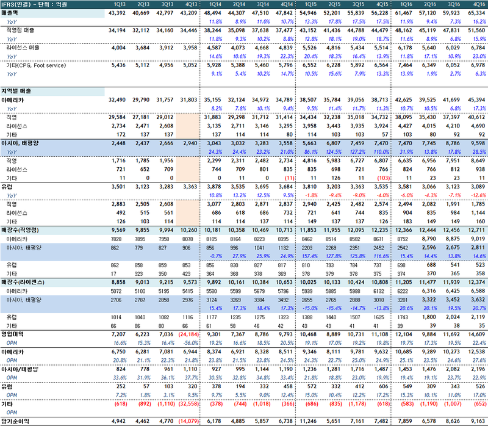Screen dimensions: 488x426
Task: Click the 157.4% store growth value
Action: point(310,256)
